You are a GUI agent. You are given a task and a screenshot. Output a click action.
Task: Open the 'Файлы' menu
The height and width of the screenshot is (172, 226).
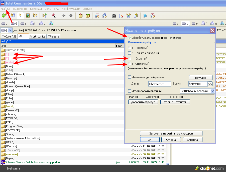(6, 9)
